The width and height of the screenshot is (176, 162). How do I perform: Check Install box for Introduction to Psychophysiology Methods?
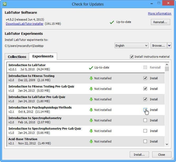click(145, 110)
